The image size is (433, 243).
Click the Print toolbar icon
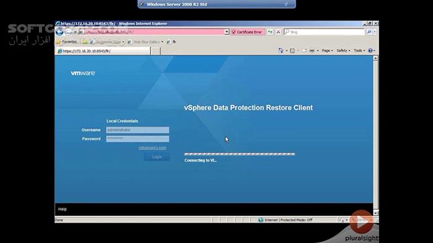[312, 51]
